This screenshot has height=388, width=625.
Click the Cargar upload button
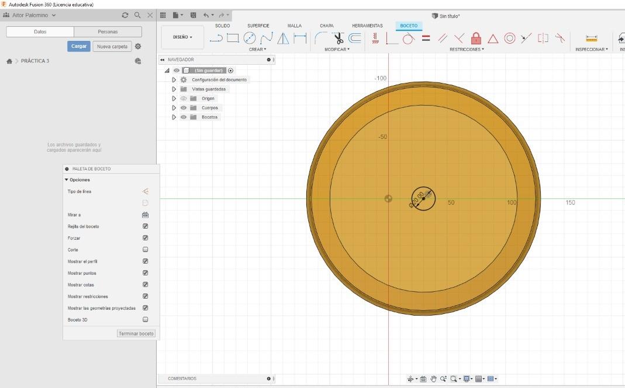point(79,46)
